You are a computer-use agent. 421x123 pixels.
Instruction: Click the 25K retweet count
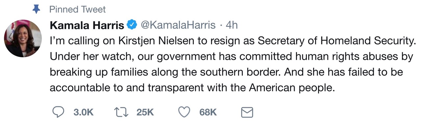click(x=145, y=113)
